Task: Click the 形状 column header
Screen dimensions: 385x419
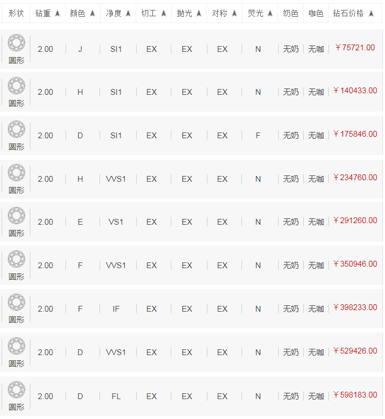Action: (x=16, y=14)
